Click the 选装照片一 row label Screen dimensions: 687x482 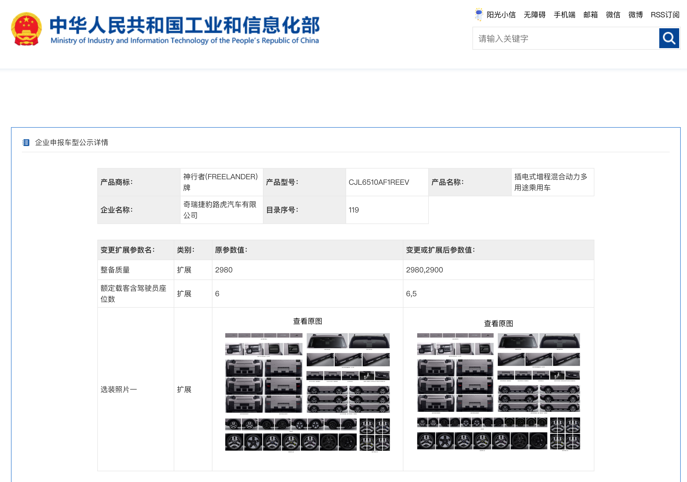tap(119, 389)
